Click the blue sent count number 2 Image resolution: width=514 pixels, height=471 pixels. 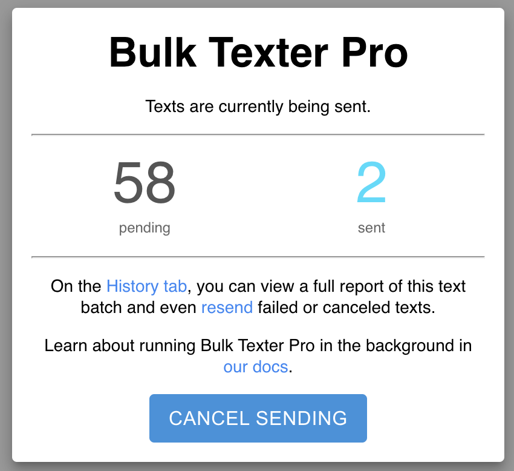[x=371, y=184]
